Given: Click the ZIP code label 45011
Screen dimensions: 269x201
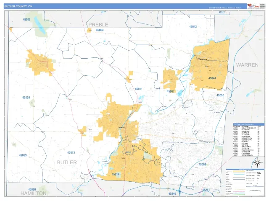Looking at the screenshot, I should coord(139,89).
